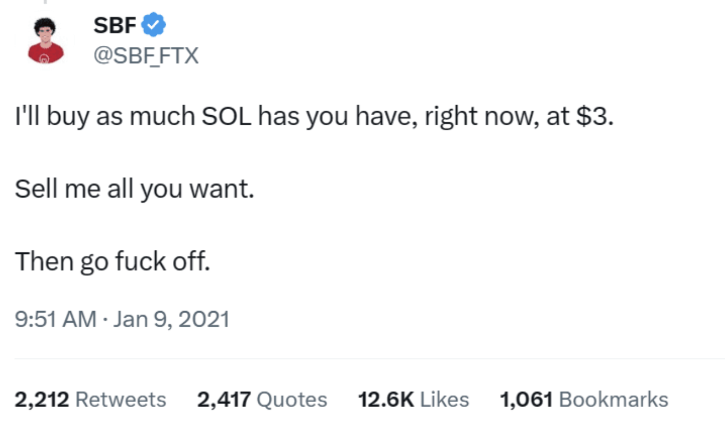Click the SBF display name
Viewport: 725px width, 426px height.
click(114, 25)
